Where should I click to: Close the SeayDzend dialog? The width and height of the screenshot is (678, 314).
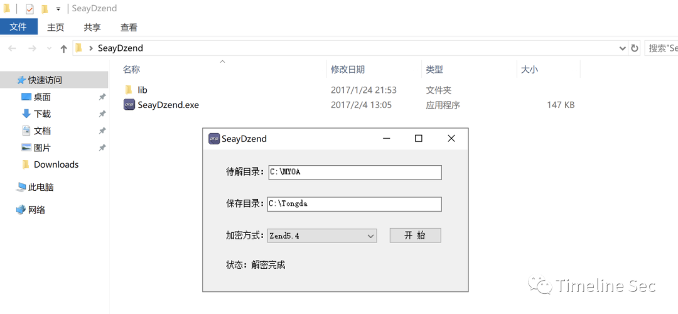coord(451,138)
